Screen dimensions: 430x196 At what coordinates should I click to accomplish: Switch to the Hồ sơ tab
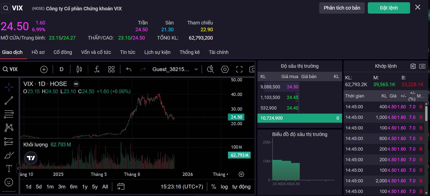[38, 52]
